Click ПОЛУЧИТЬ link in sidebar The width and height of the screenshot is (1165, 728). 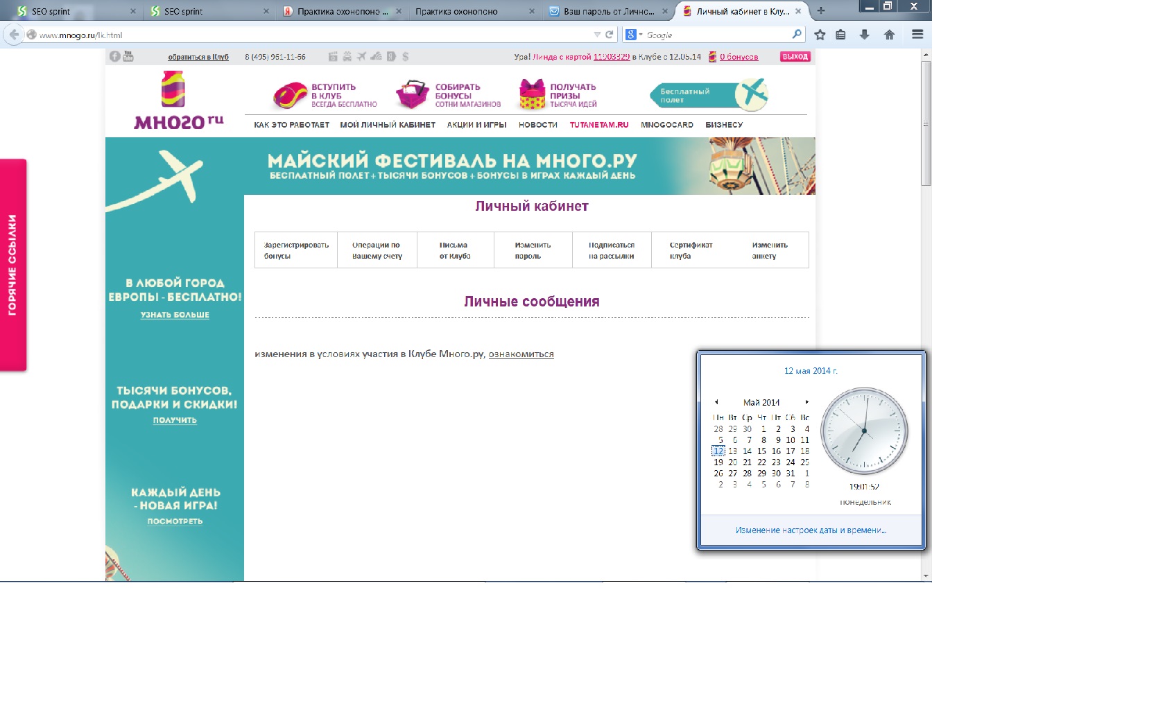pyautogui.click(x=175, y=420)
